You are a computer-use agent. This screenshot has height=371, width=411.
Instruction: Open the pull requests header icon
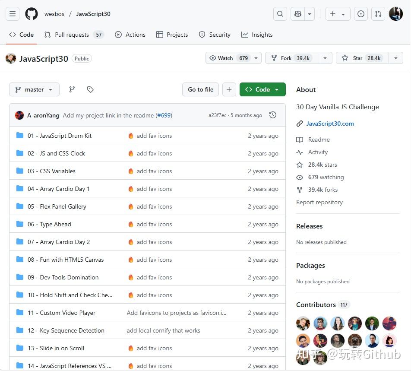tap(378, 14)
